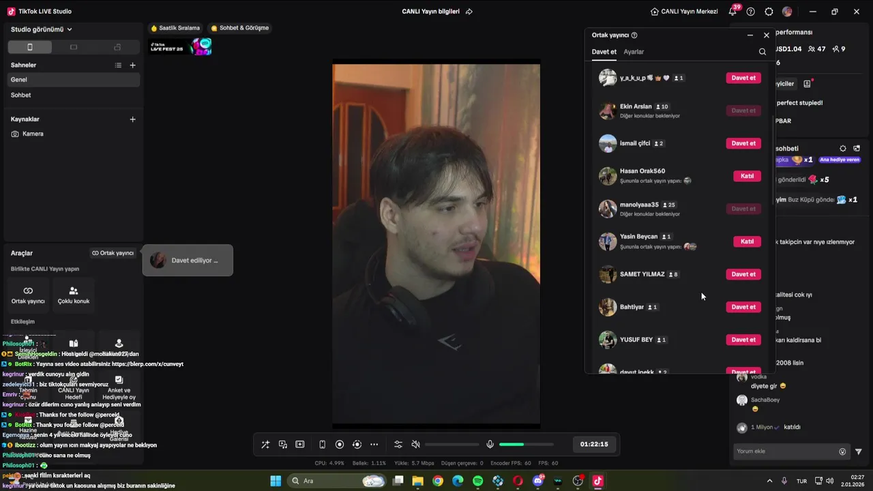Viewport: 873px width, 491px height.
Task: Minimize the Ortak yayıncı panel
Action: pyautogui.click(x=750, y=35)
